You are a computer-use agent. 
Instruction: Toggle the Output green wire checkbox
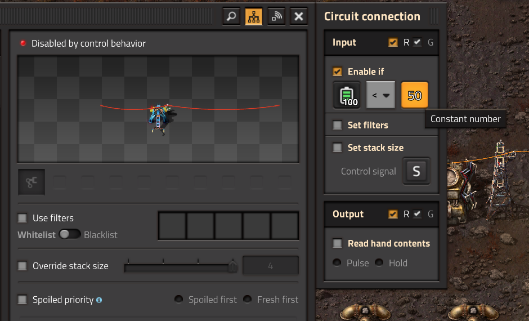point(418,214)
